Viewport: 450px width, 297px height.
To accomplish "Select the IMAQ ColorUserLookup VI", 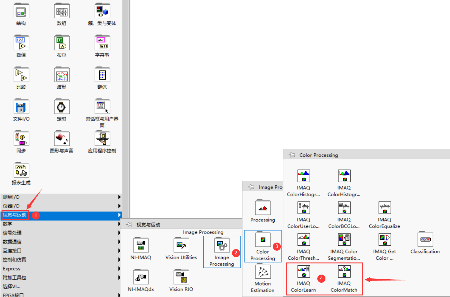I will pos(303,207).
